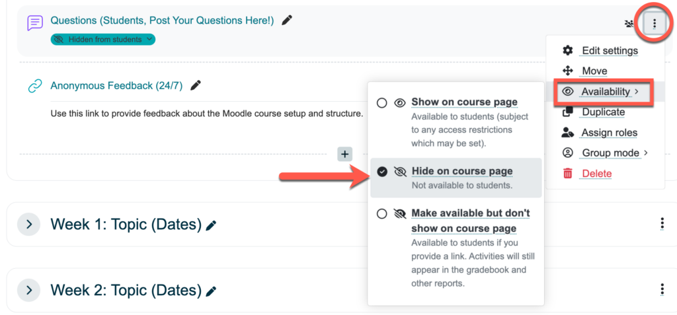The image size is (677, 315).
Task: Choose Make available but don't show option
Action: point(381,213)
